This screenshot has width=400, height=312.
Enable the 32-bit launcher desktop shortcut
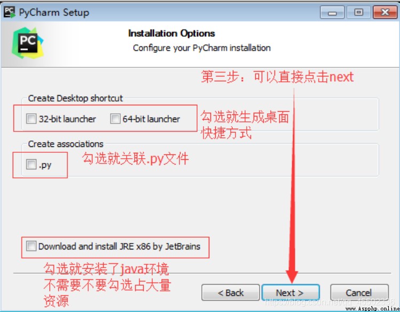[x=32, y=119]
